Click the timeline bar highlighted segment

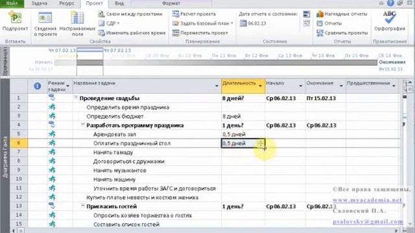pos(90,63)
